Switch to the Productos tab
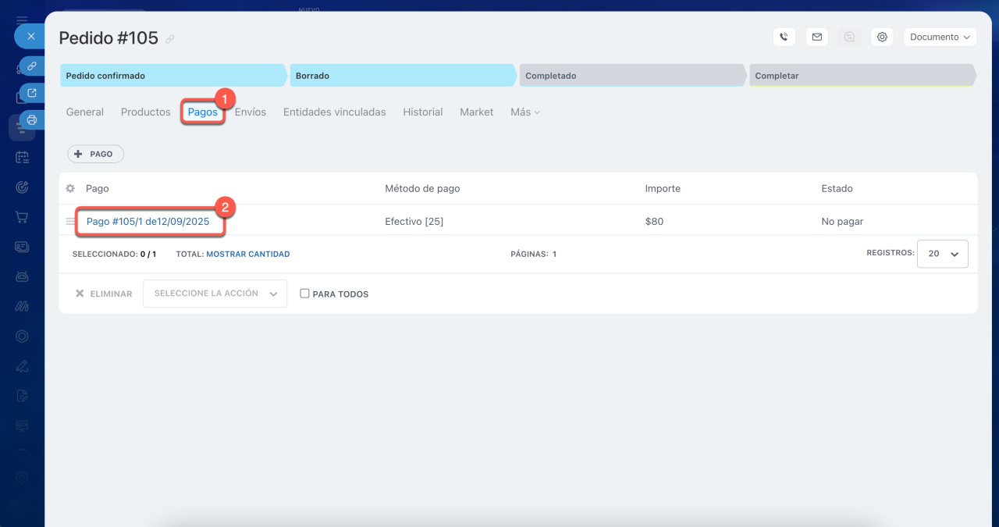The height and width of the screenshot is (527, 999). tap(145, 112)
